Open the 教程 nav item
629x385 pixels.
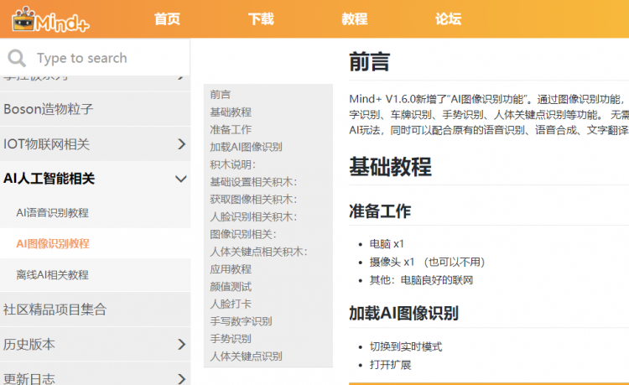[x=355, y=18]
